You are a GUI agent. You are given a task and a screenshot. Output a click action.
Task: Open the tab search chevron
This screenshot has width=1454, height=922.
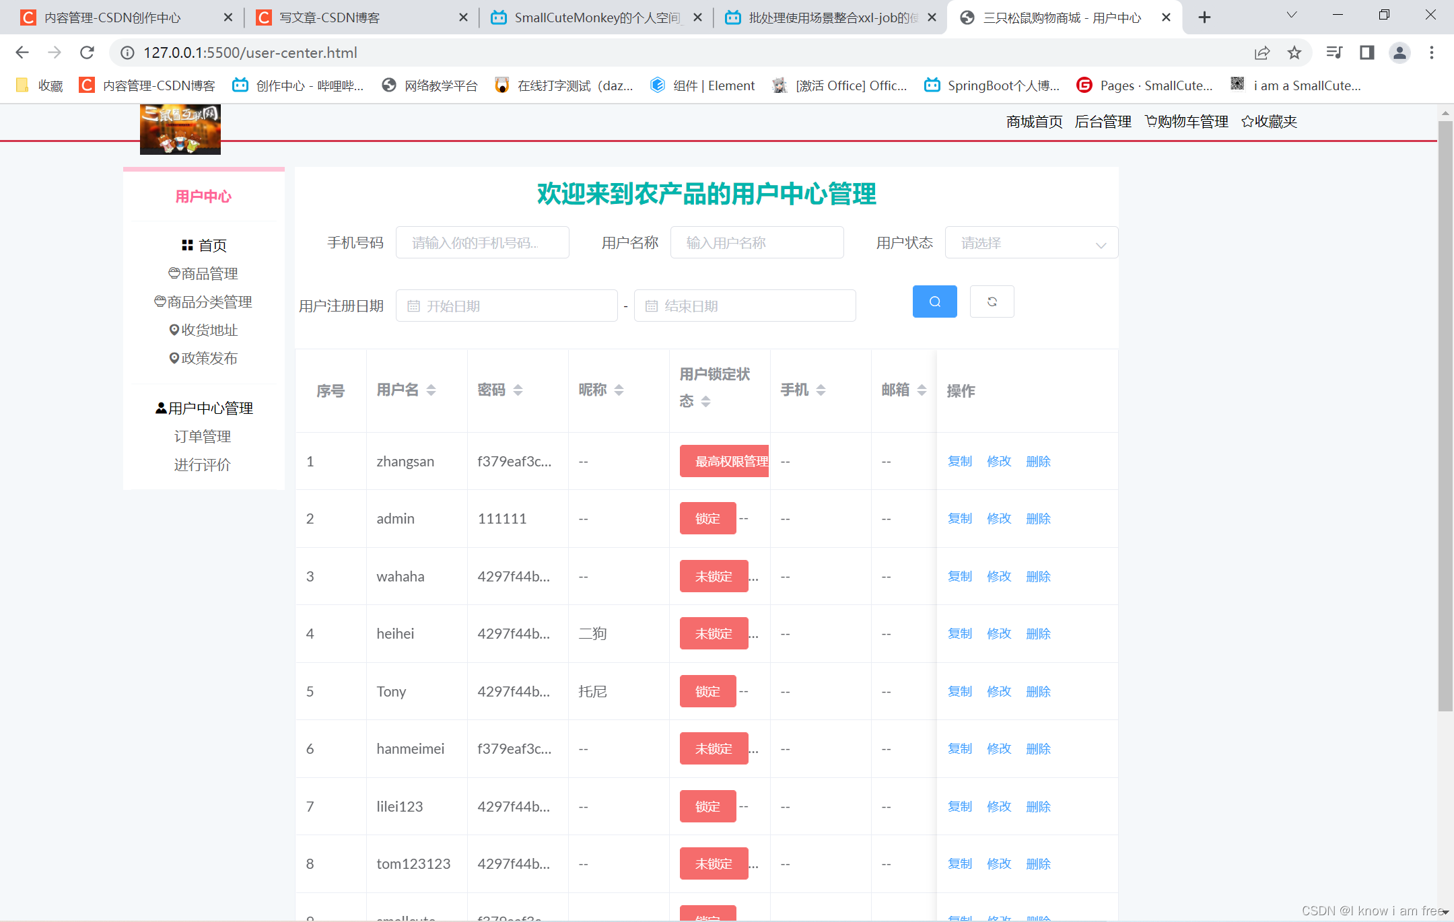click(1291, 15)
